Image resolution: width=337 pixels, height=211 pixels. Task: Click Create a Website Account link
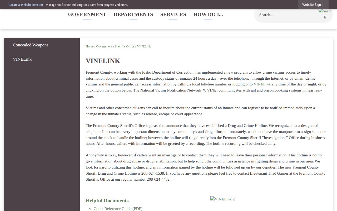click(x=26, y=5)
